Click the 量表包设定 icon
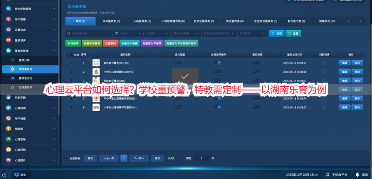This screenshot has width=372, height=179. pyautogui.click(x=12, y=78)
